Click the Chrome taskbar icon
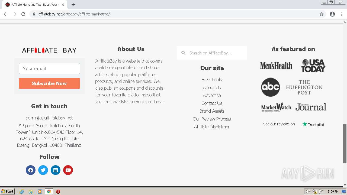 tap(49, 191)
